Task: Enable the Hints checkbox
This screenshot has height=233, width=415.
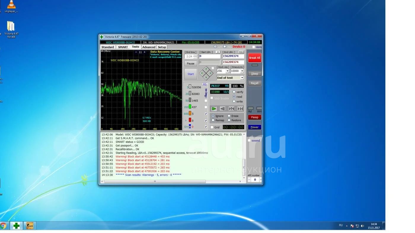Action: point(253,47)
